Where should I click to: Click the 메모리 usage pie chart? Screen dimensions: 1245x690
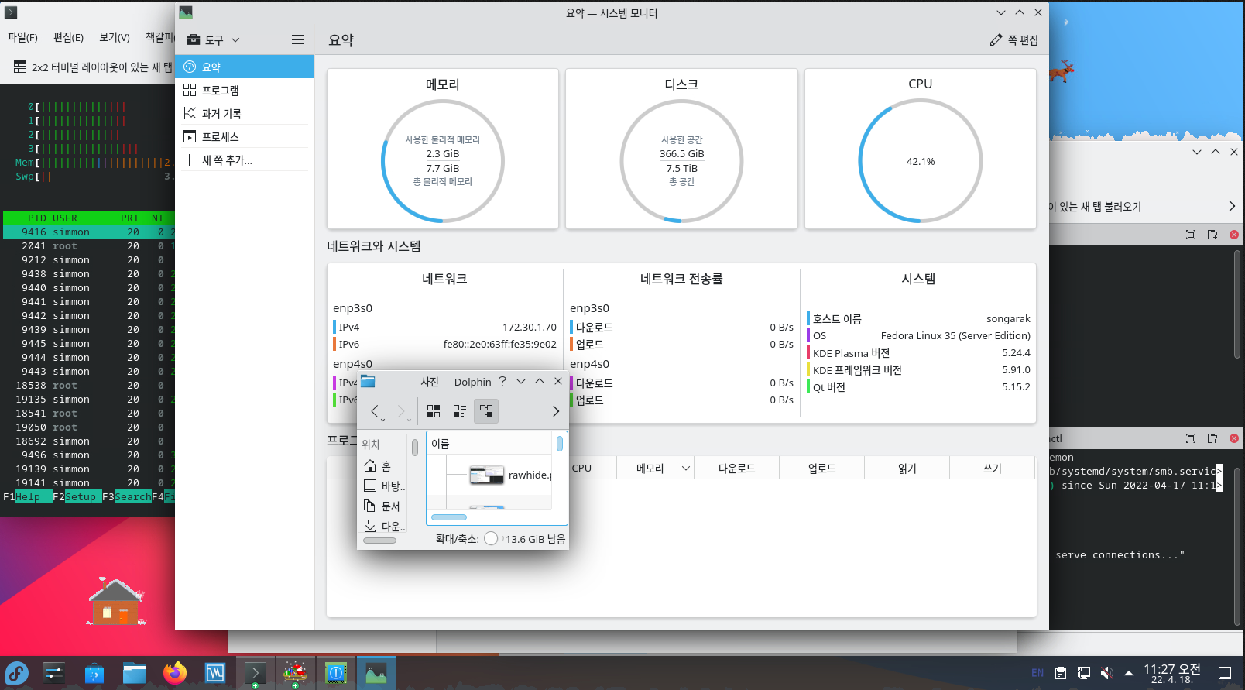(443, 161)
